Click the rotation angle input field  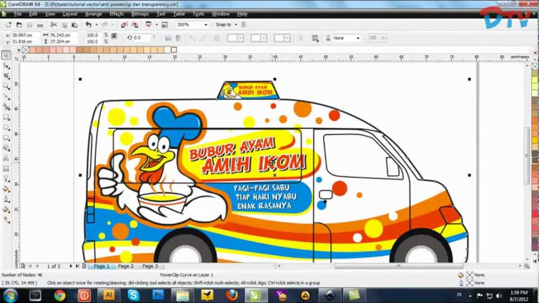142,38
